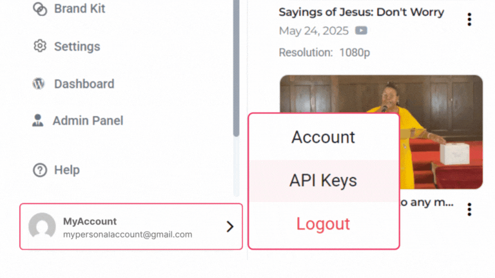Viewport: 495px width, 278px height.
Task: Click the sidebar vertical scrollbar
Action: coord(237,64)
